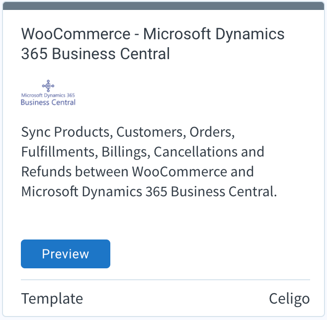Click the purple Business Central logo wordmark
The width and height of the screenshot is (327, 320).
(48, 102)
